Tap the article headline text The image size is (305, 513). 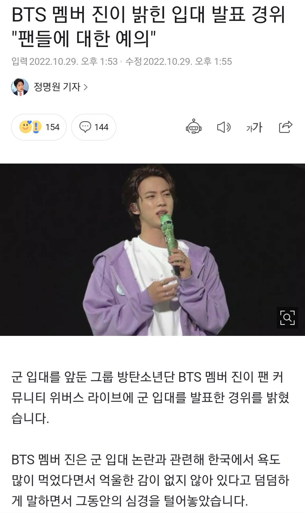point(148,26)
